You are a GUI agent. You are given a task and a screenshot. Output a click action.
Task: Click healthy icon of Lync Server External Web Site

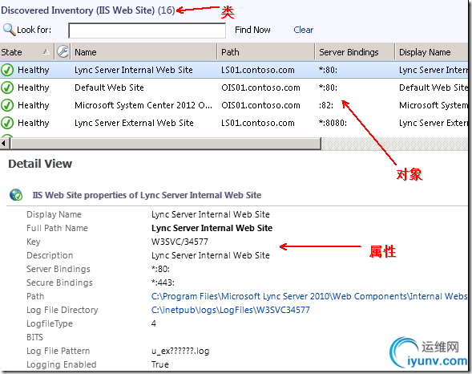coord(7,123)
